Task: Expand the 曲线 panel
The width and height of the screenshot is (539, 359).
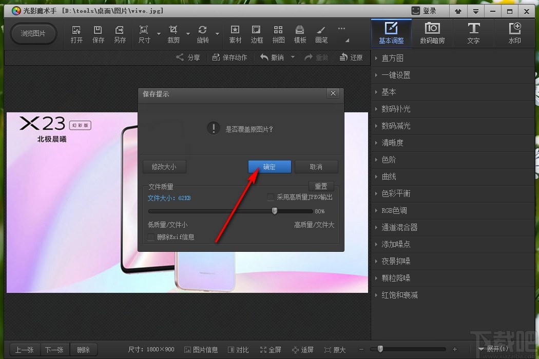Action: [453, 176]
